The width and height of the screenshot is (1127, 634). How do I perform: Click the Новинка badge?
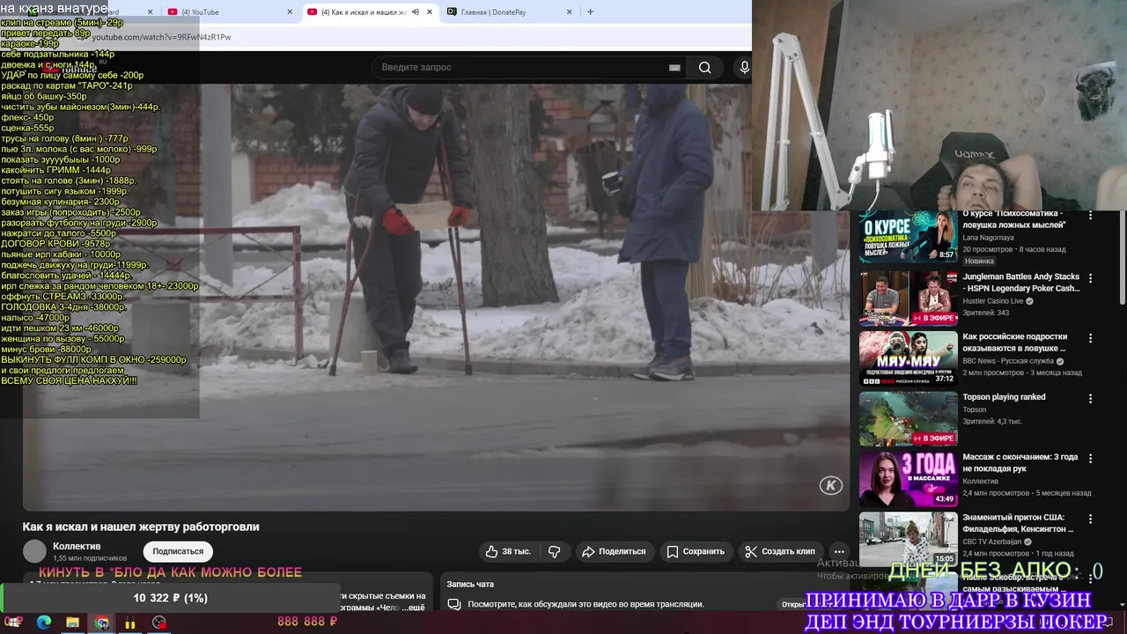[979, 262]
